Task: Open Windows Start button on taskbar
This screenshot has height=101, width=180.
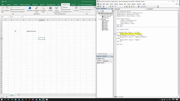Action: click(2, 100)
